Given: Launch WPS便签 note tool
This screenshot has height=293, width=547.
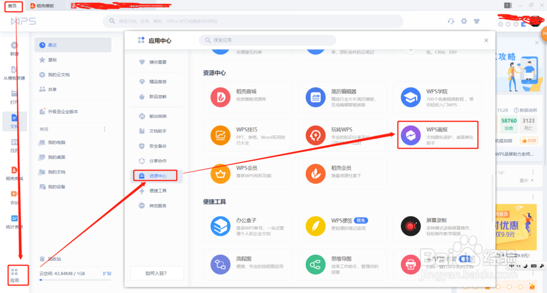Looking at the screenshot, I should coord(342,226).
